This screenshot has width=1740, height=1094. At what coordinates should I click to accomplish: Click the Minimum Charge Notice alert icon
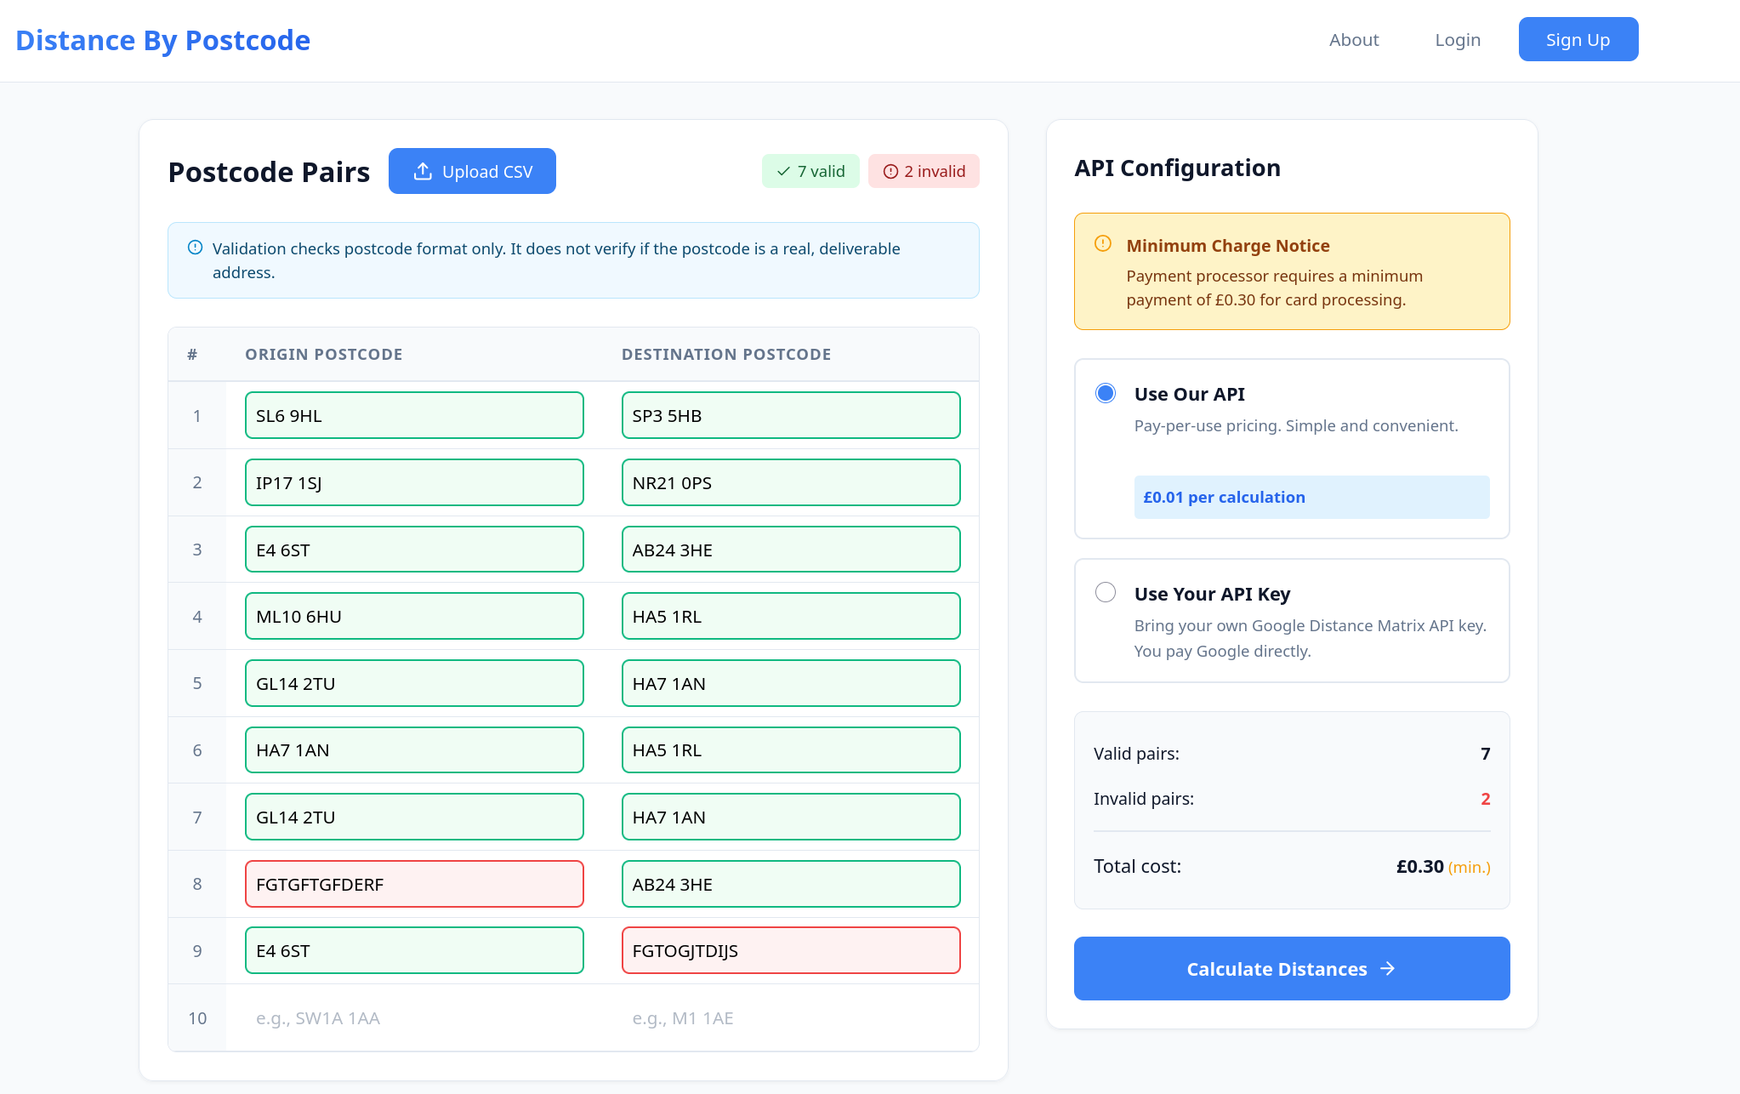[x=1103, y=244]
